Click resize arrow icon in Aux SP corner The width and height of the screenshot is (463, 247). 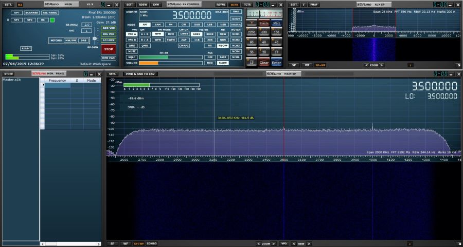[x=458, y=65]
